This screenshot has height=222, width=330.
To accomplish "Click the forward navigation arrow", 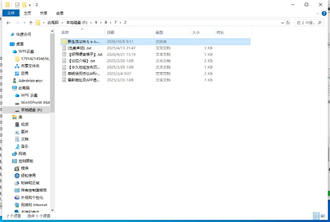I will pos(17,23).
